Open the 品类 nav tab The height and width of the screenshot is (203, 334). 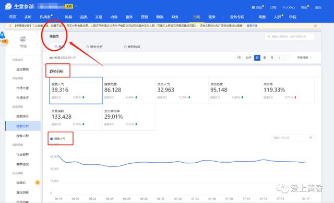[x=83, y=17]
